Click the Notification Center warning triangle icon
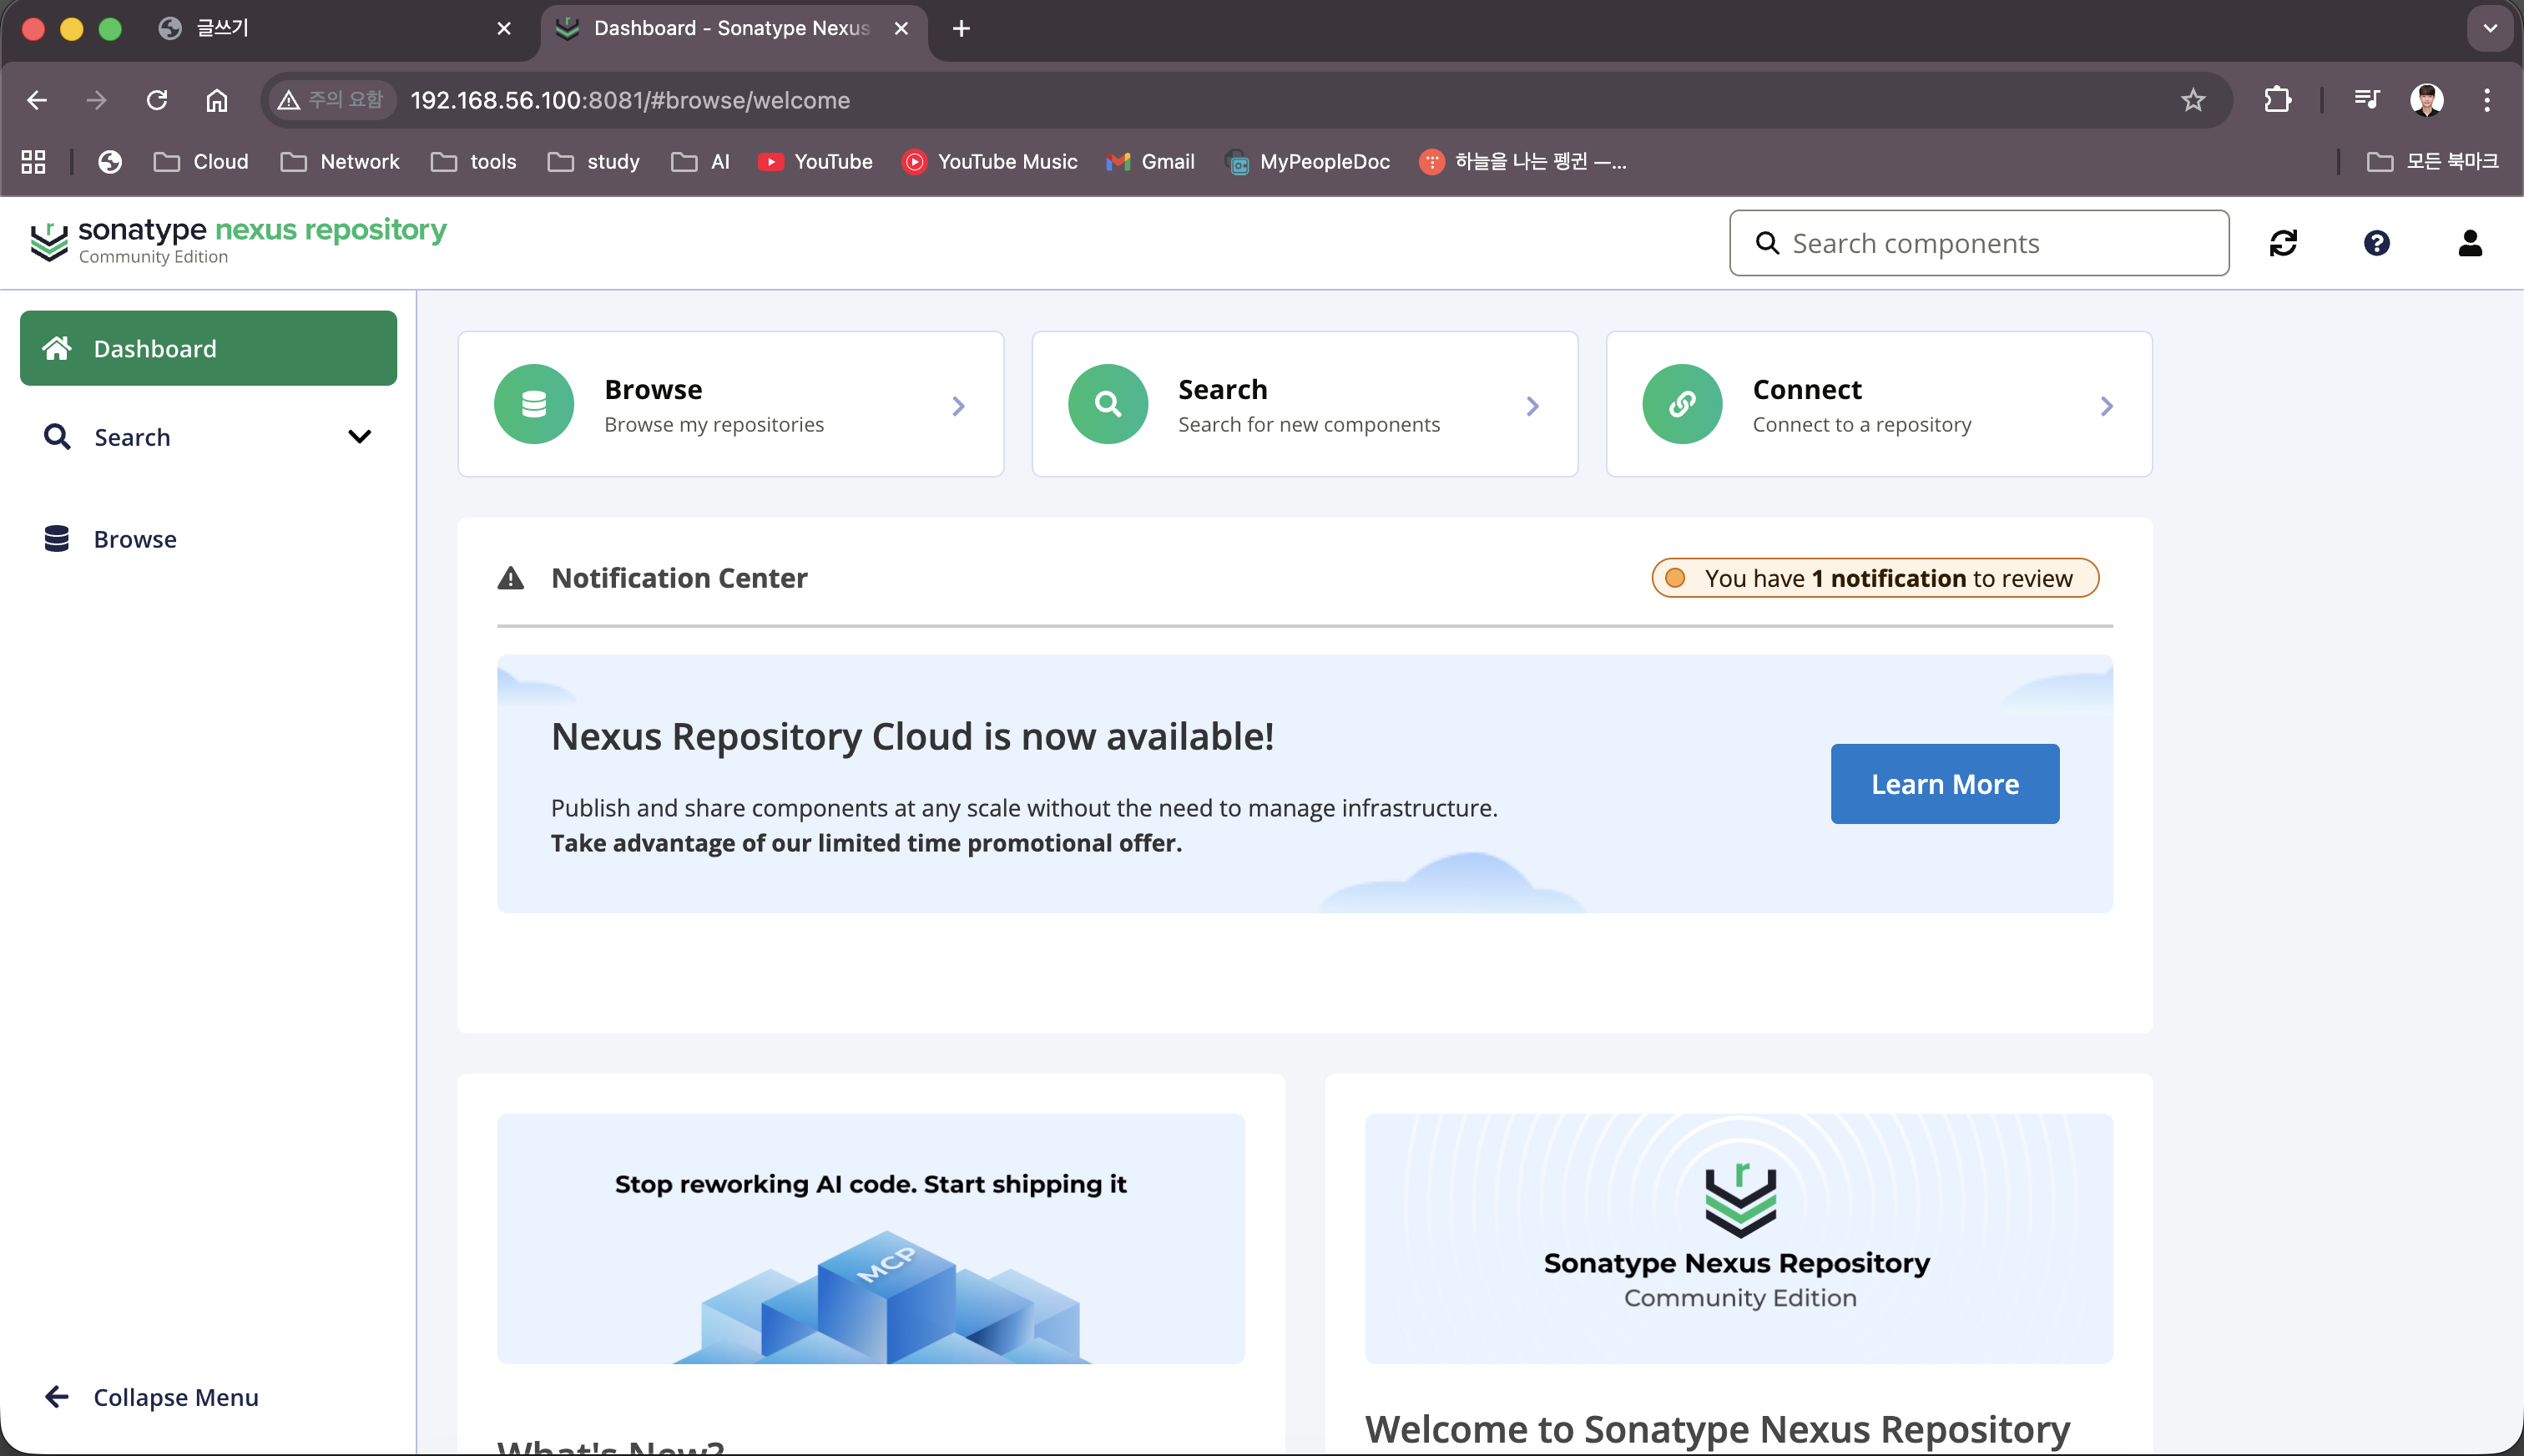 coord(511,578)
